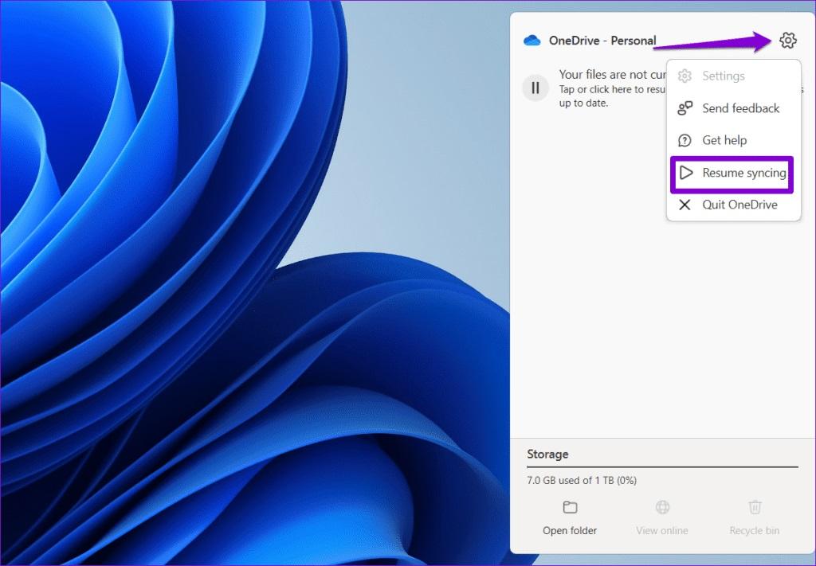Open the Recycle bin button
This screenshot has height=566, width=816.
pos(754,517)
